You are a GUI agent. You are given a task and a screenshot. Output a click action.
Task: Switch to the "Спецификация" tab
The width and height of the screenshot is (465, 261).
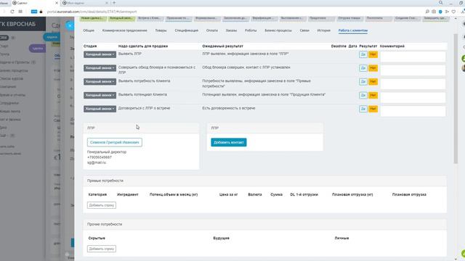click(x=186, y=30)
